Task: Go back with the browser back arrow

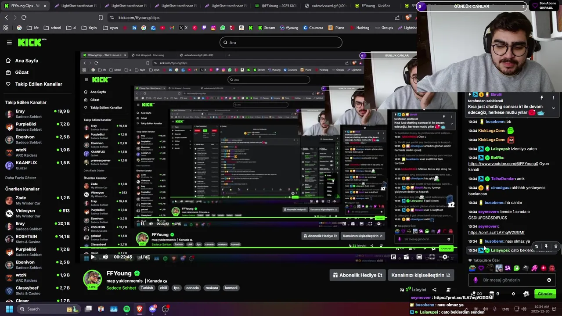Action: [x=6, y=17]
